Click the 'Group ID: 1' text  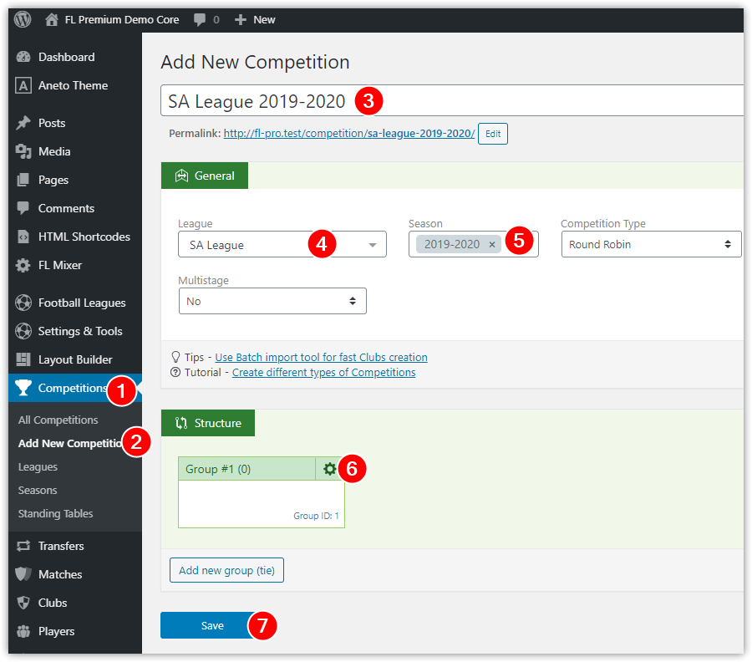click(316, 516)
